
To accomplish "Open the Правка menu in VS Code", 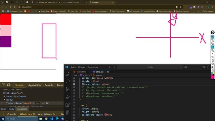I will click(x=82, y=67).
